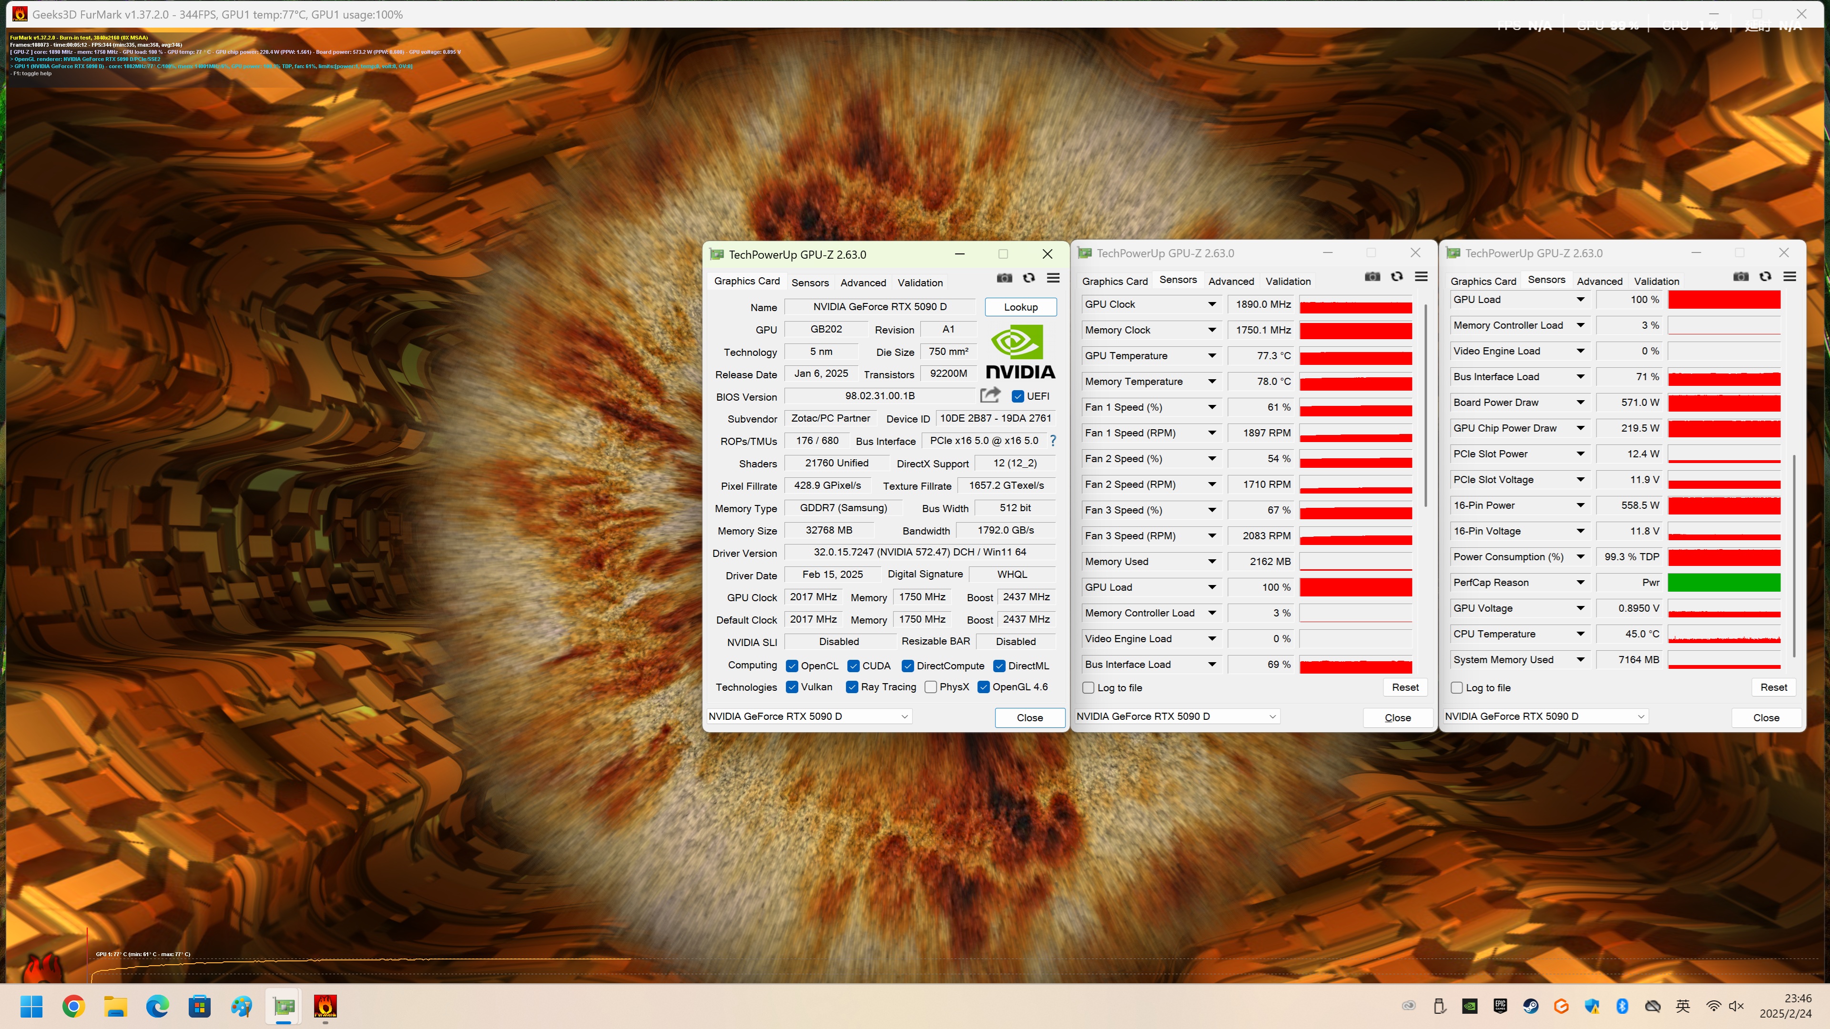
Task: Click Close in the Board Power Draw sensors window
Action: click(x=1766, y=717)
